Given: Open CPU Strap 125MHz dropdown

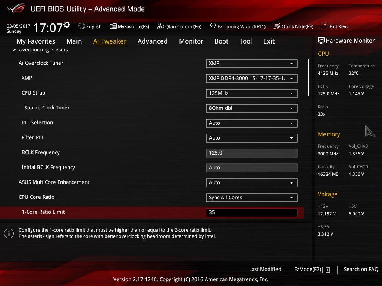Looking at the screenshot, I should (252, 93).
